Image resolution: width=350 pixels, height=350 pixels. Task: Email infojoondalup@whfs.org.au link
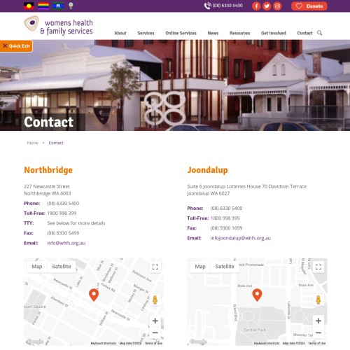coord(241,238)
